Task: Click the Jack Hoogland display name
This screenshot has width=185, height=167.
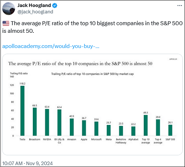Action: click(34, 6)
